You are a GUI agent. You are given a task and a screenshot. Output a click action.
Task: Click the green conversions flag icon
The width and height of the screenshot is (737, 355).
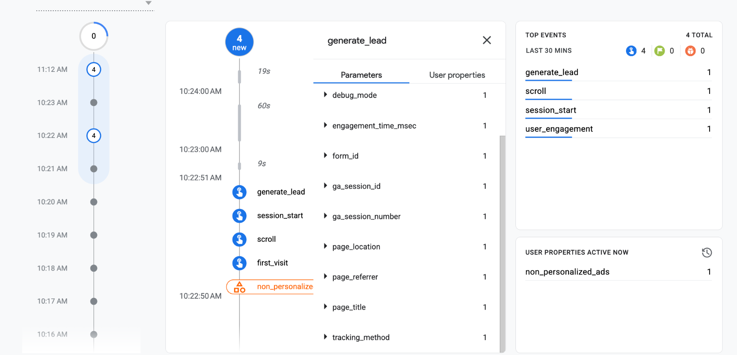click(x=659, y=51)
